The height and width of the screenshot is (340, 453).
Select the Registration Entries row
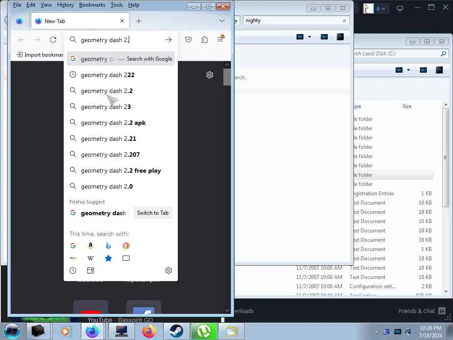coord(393,193)
